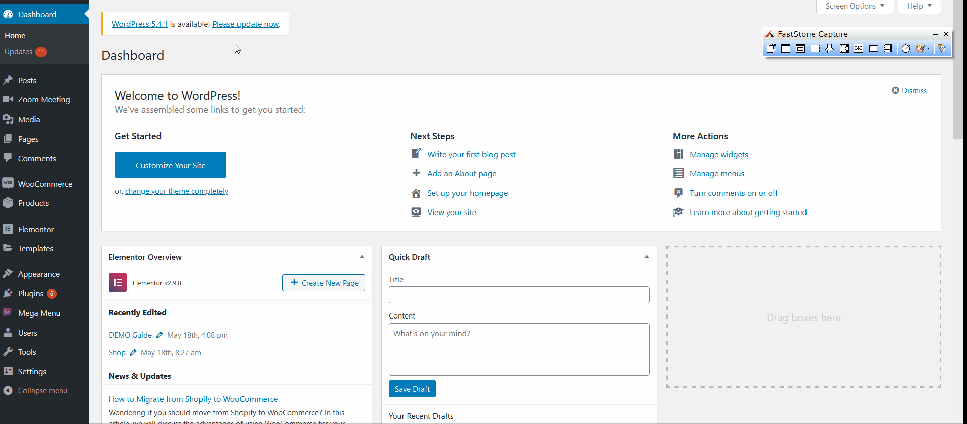Screen dimensions: 967x424
Task: Select Capture Freehand Region star icon
Action: pos(829,49)
